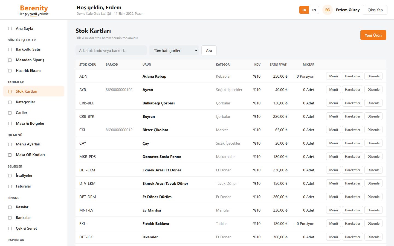Open Hareketler for Ekmek Arası Et Döner

pos(353,170)
